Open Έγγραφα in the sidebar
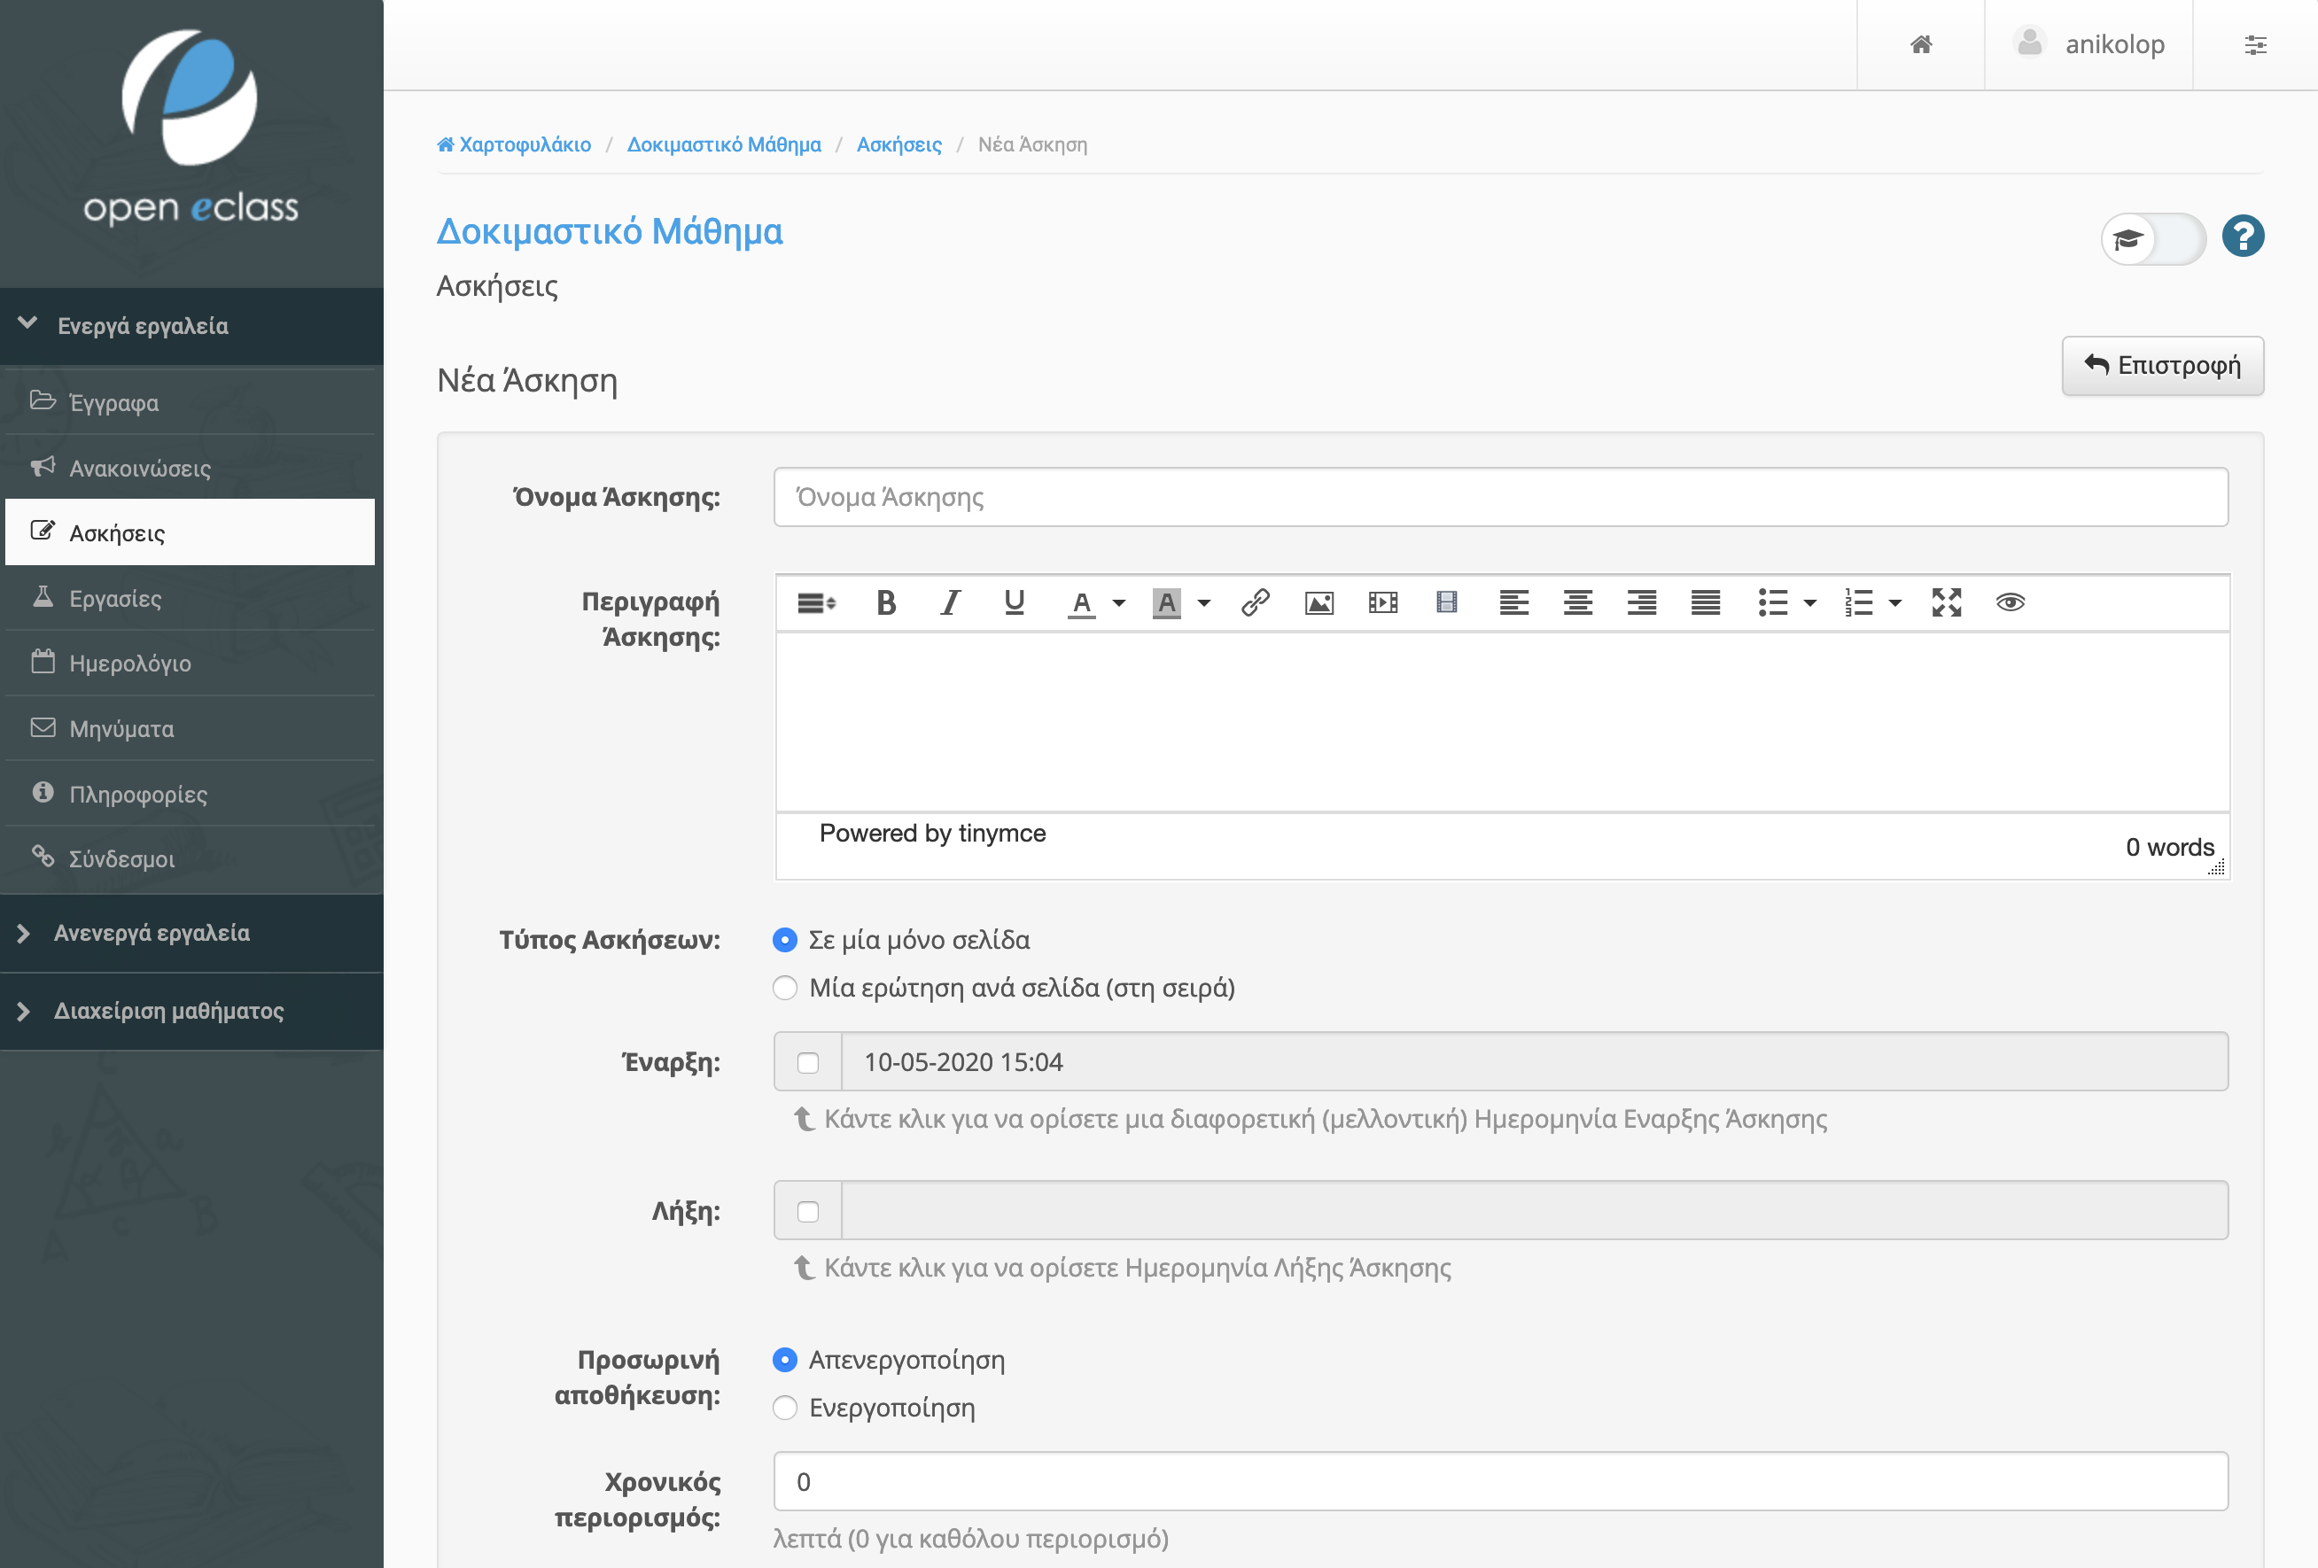Image resolution: width=2318 pixels, height=1568 pixels. click(191, 402)
